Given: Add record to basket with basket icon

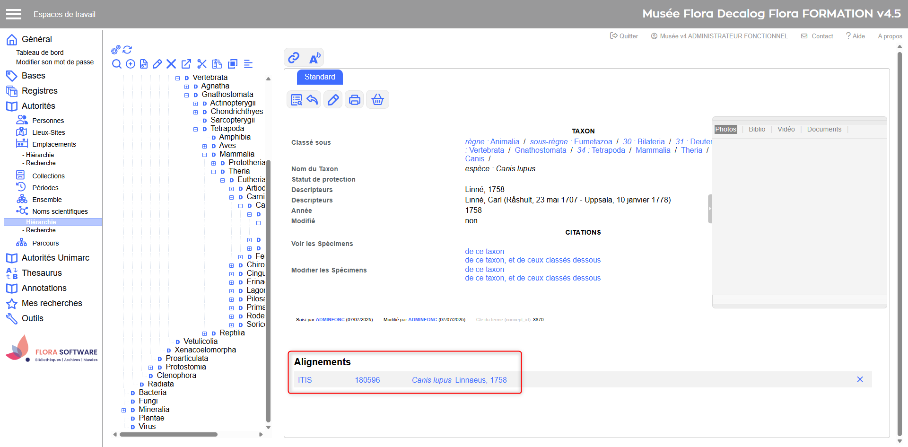Looking at the screenshot, I should (377, 100).
